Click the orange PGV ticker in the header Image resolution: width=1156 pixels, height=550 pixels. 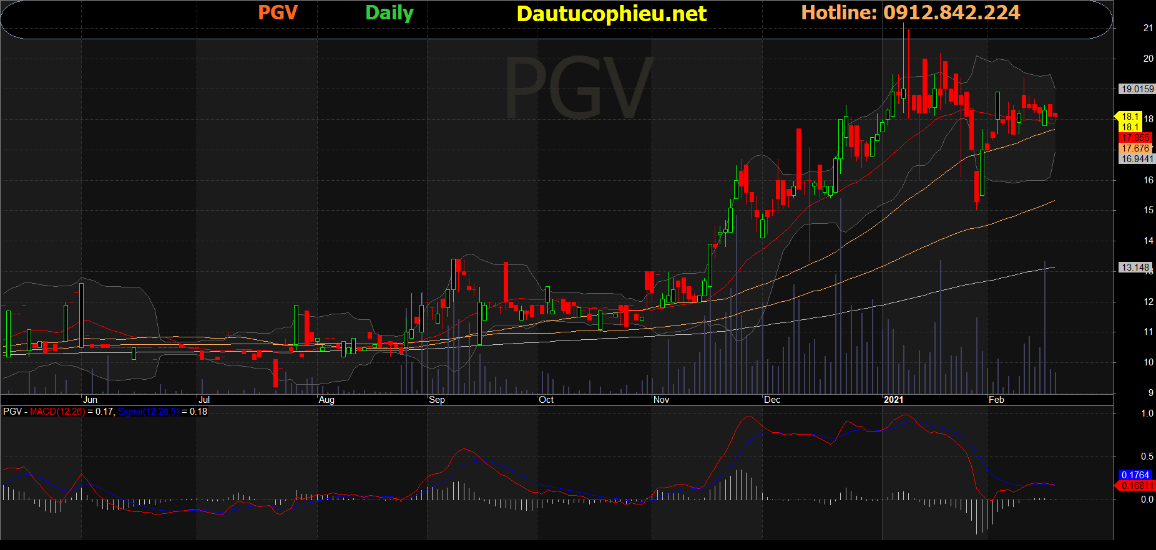tap(278, 12)
